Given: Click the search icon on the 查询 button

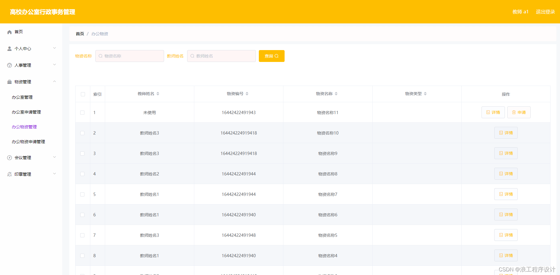Looking at the screenshot, I should (277, 56).
